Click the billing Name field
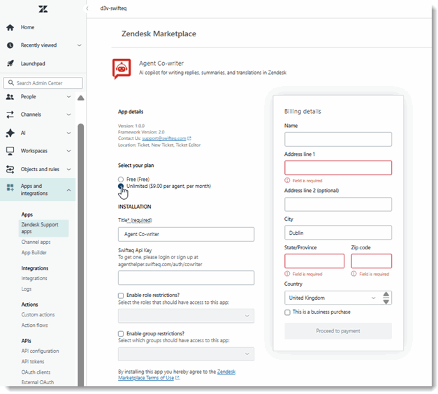Viewport: 438px width, 394px height. (x=338, y=139)
